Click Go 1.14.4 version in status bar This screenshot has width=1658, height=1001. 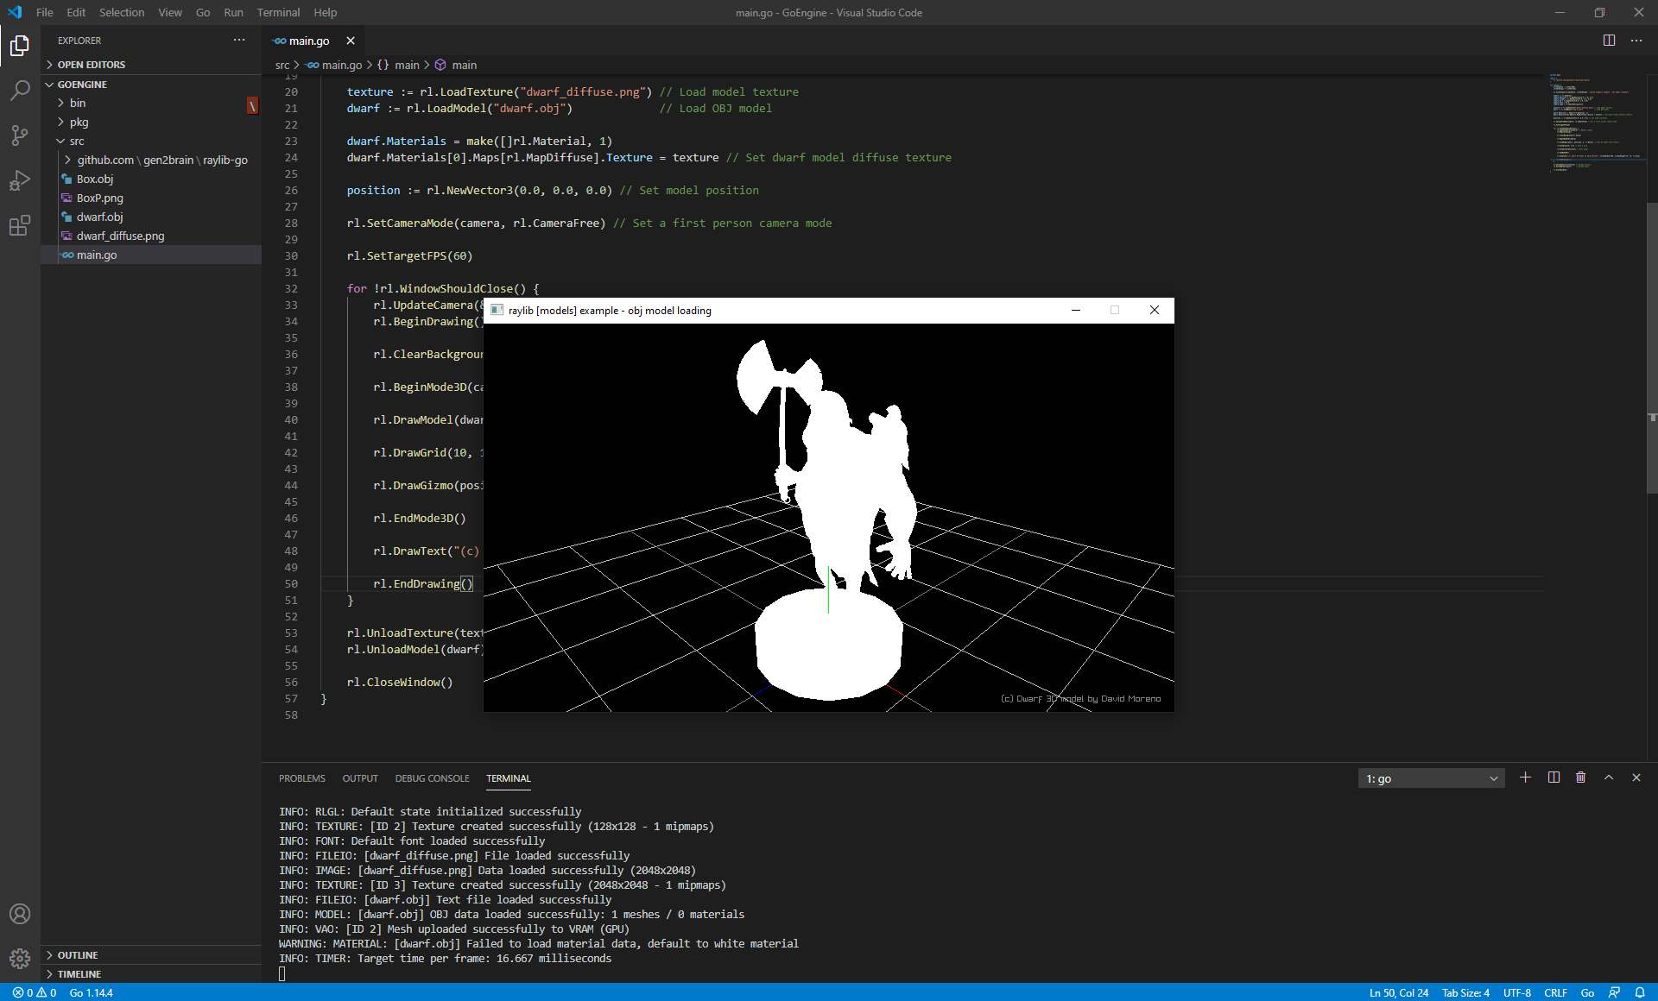[92, 992]
